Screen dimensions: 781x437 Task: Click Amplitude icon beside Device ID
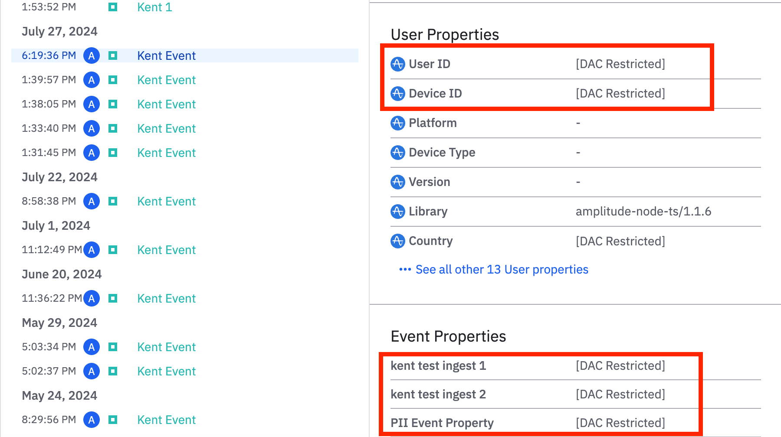pos(397,94)
